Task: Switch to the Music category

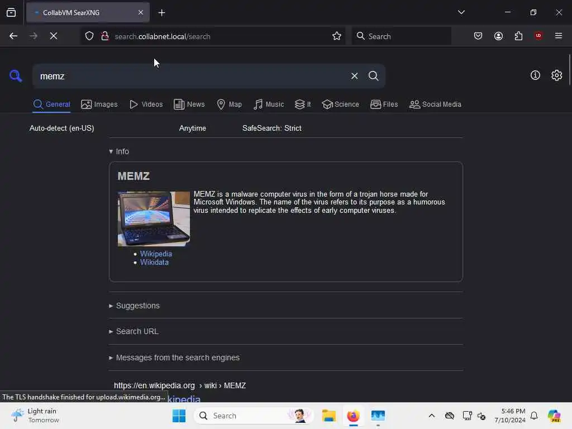Action: click(x=269, y=104)
